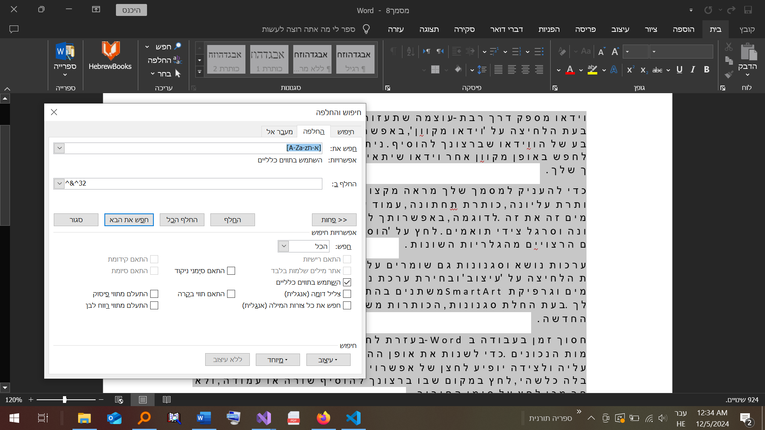Click the zoom slider handle
This screenshot has height=430, width=765.
click(x=65, y=399)
